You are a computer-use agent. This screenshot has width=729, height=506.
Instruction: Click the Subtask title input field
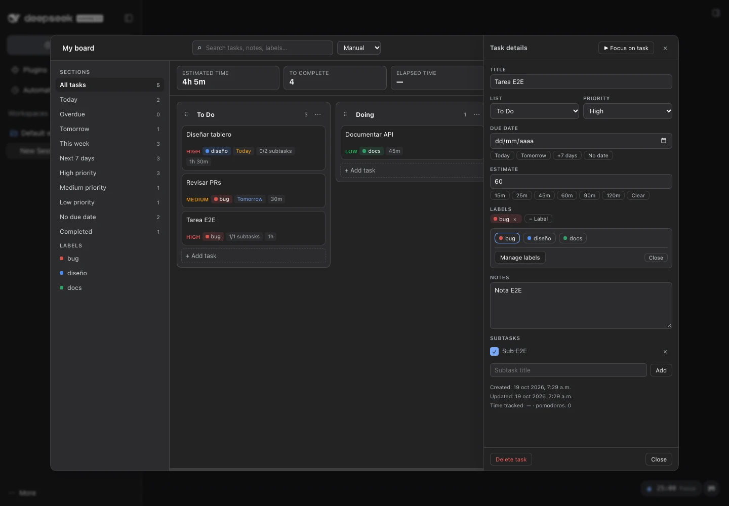pos(569,370)
